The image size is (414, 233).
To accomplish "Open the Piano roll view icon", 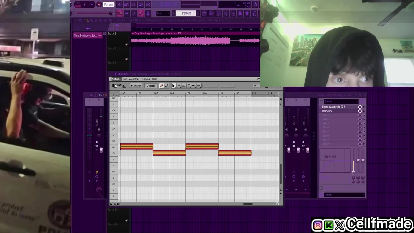I will (x=211, y=13).
